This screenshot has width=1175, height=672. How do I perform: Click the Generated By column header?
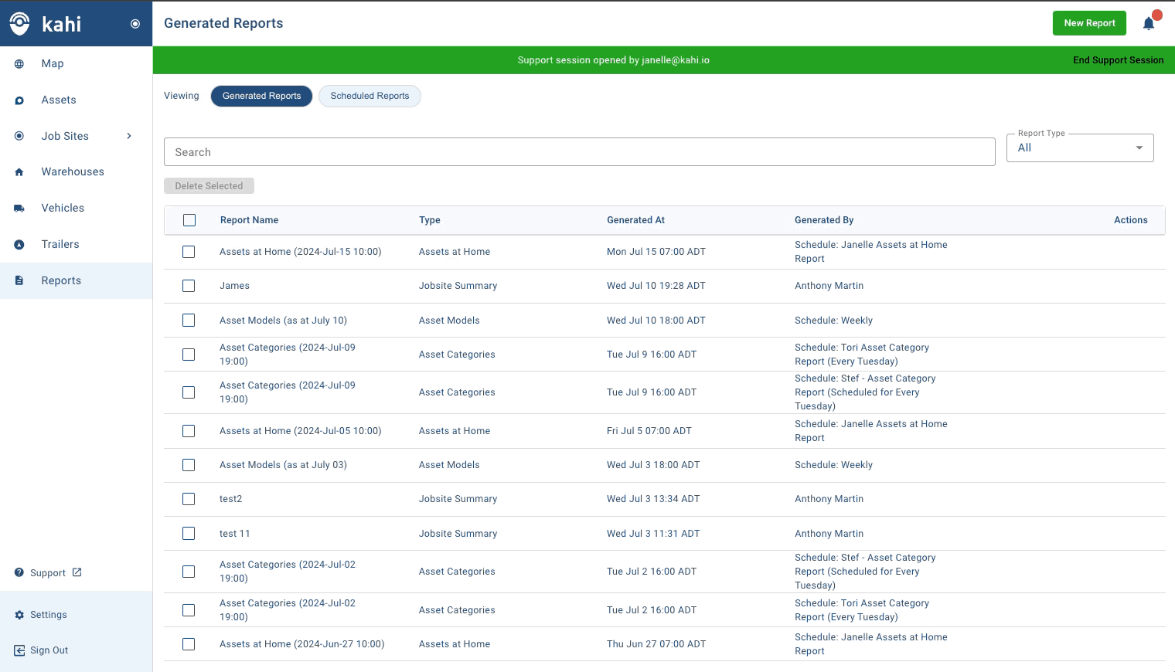[x=824, y=220]
